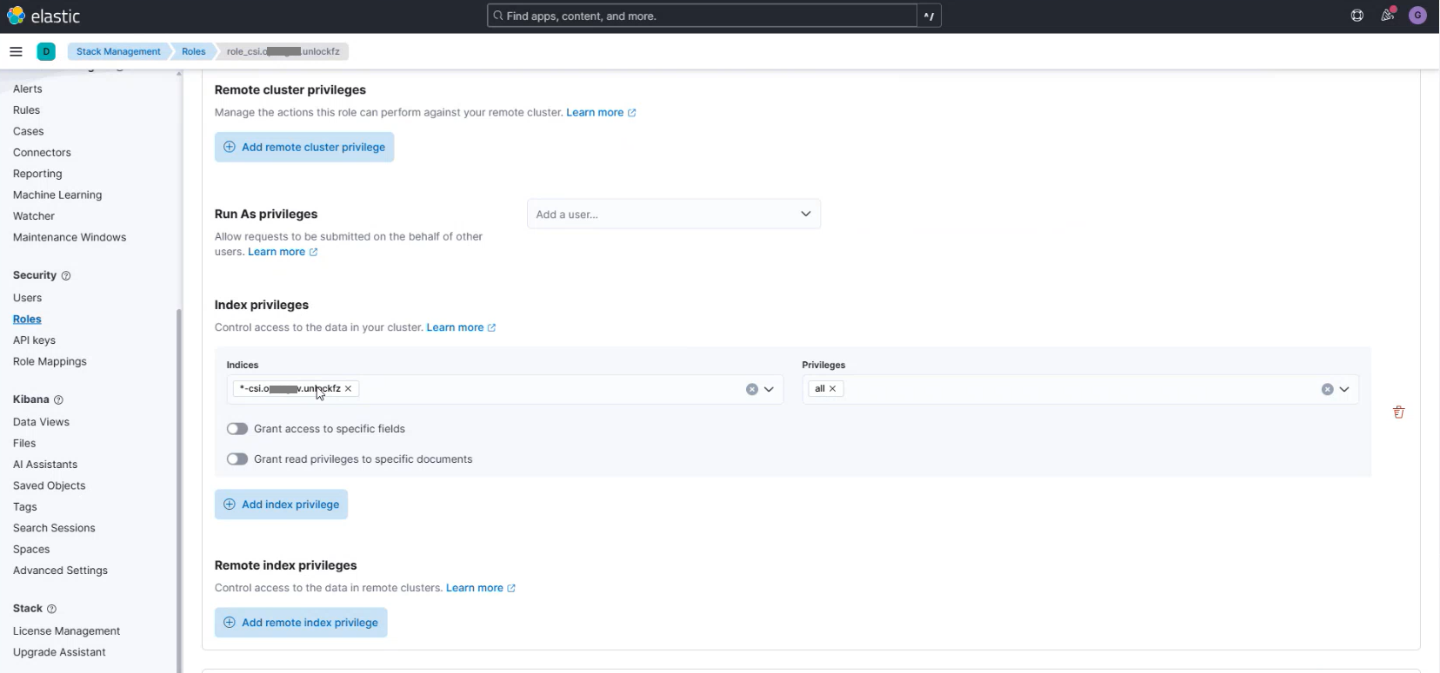Open Spaces in the sidebar
This screenshot has height=673, width=1440.
click(31, 550)
